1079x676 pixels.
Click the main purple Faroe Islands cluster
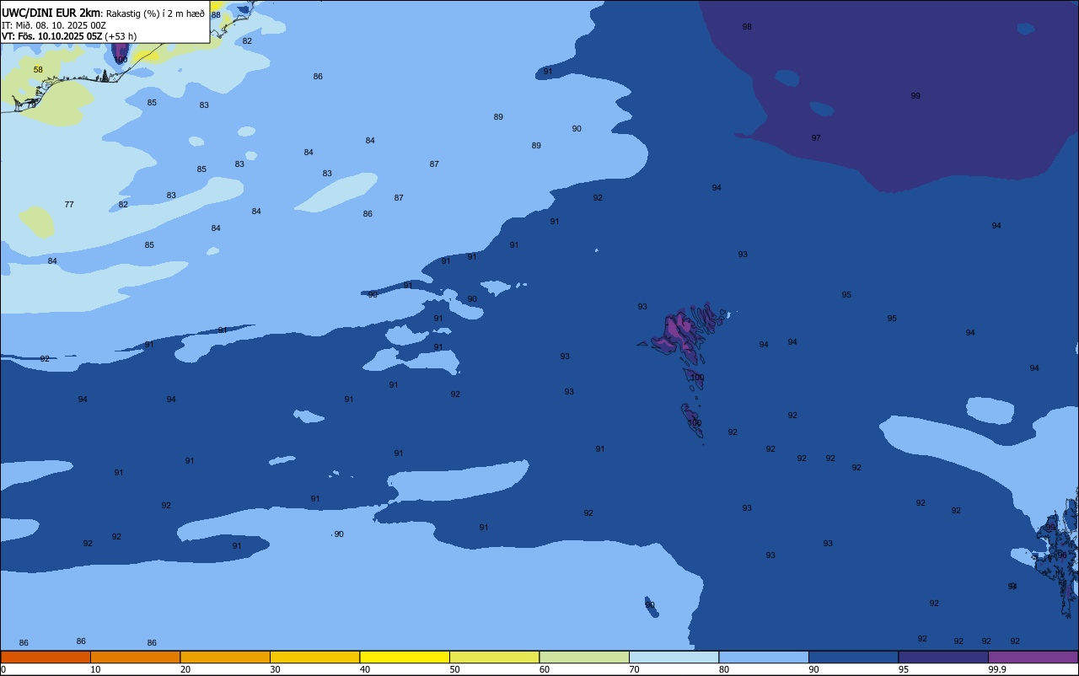click(681, 333)
